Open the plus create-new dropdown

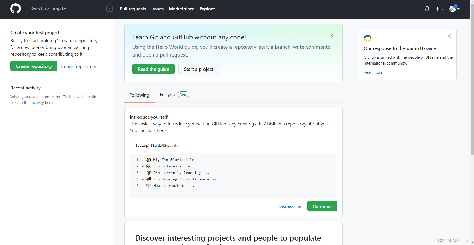(439, 9)
